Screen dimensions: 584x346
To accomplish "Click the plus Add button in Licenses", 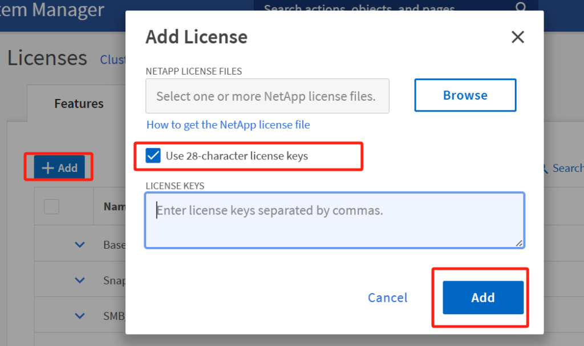I will tap(59, 167).
